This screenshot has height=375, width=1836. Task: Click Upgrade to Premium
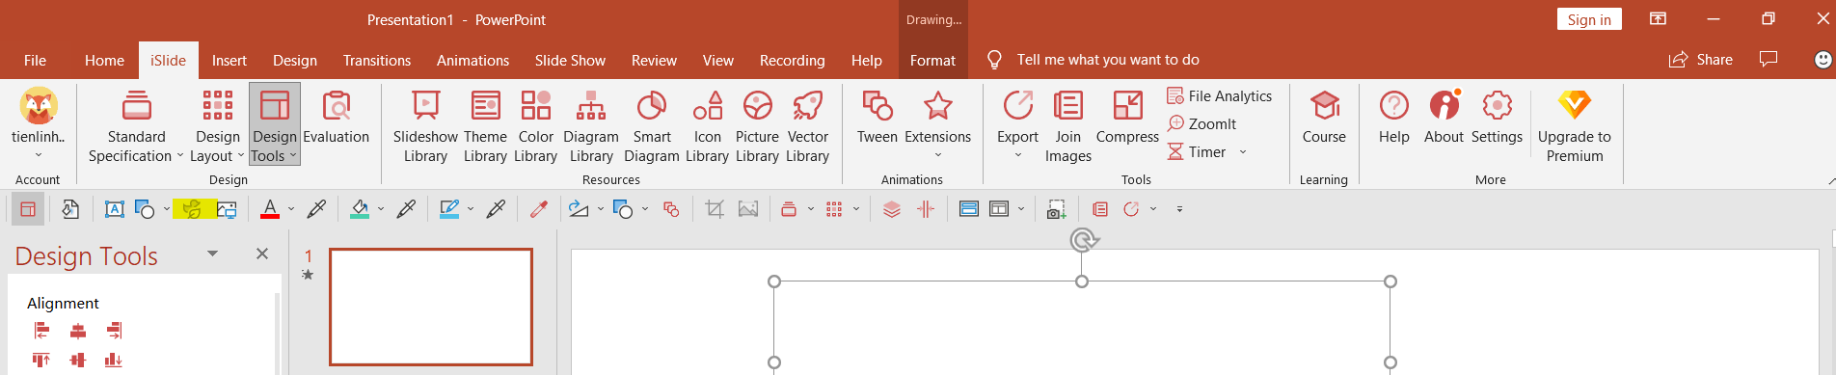[x=1574, y=126]
